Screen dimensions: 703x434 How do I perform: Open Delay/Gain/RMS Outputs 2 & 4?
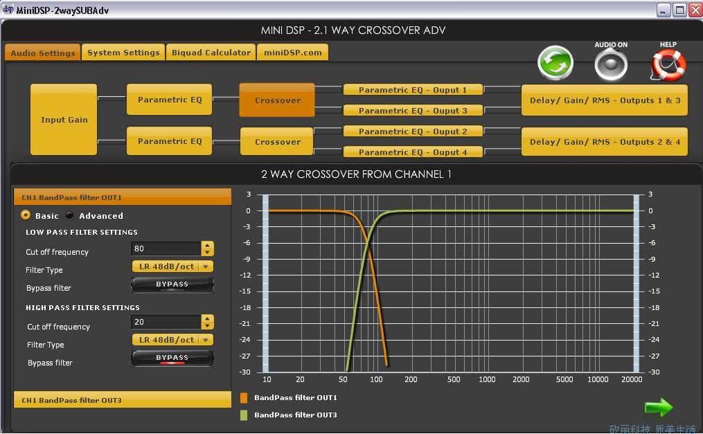tap(605, 141)
